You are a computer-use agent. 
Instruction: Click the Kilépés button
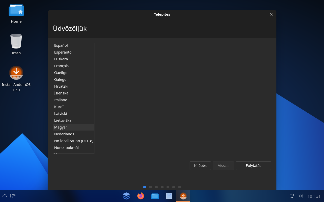(200, 166)
